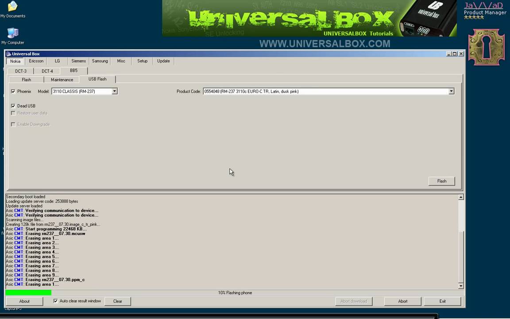The width and height of the screenshot is (510, 319).
Task: Switch to the Samsung tab
Action: coord(100,61)
